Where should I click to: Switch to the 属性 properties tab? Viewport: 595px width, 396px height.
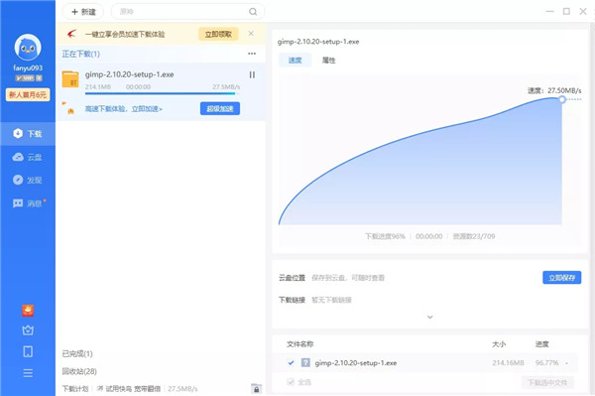(x=328, y=60)
